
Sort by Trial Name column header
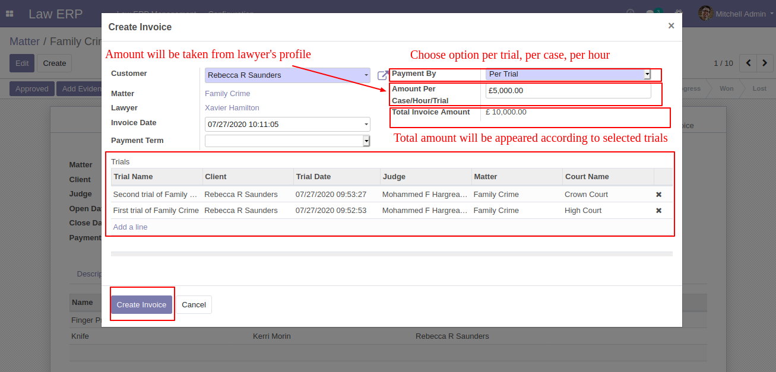coord(157,177)
